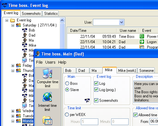Click the Monday users group icon
This screenshot has height=126, width=158.
pos(18,121)
